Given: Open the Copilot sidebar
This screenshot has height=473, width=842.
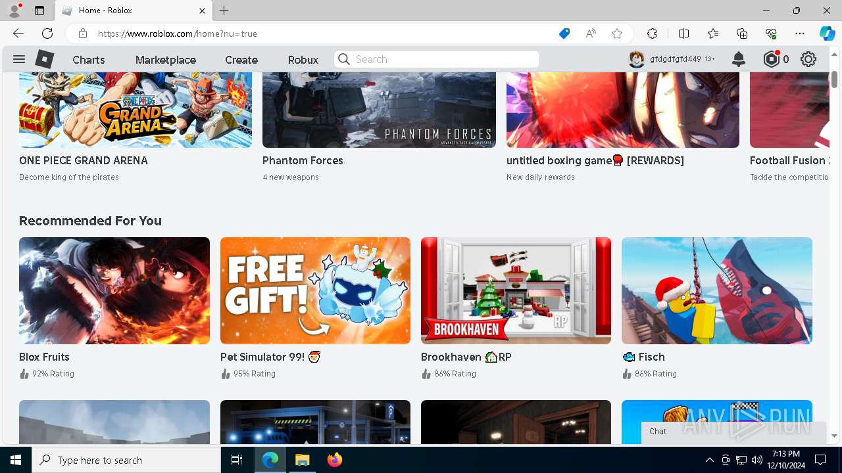Looking at the screenshot, I should pos(827,34).
